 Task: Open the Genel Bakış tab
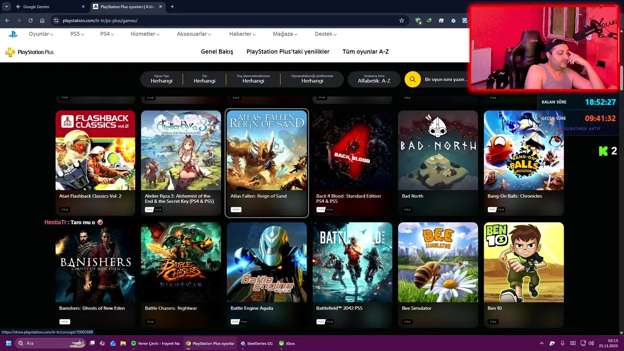217,52
